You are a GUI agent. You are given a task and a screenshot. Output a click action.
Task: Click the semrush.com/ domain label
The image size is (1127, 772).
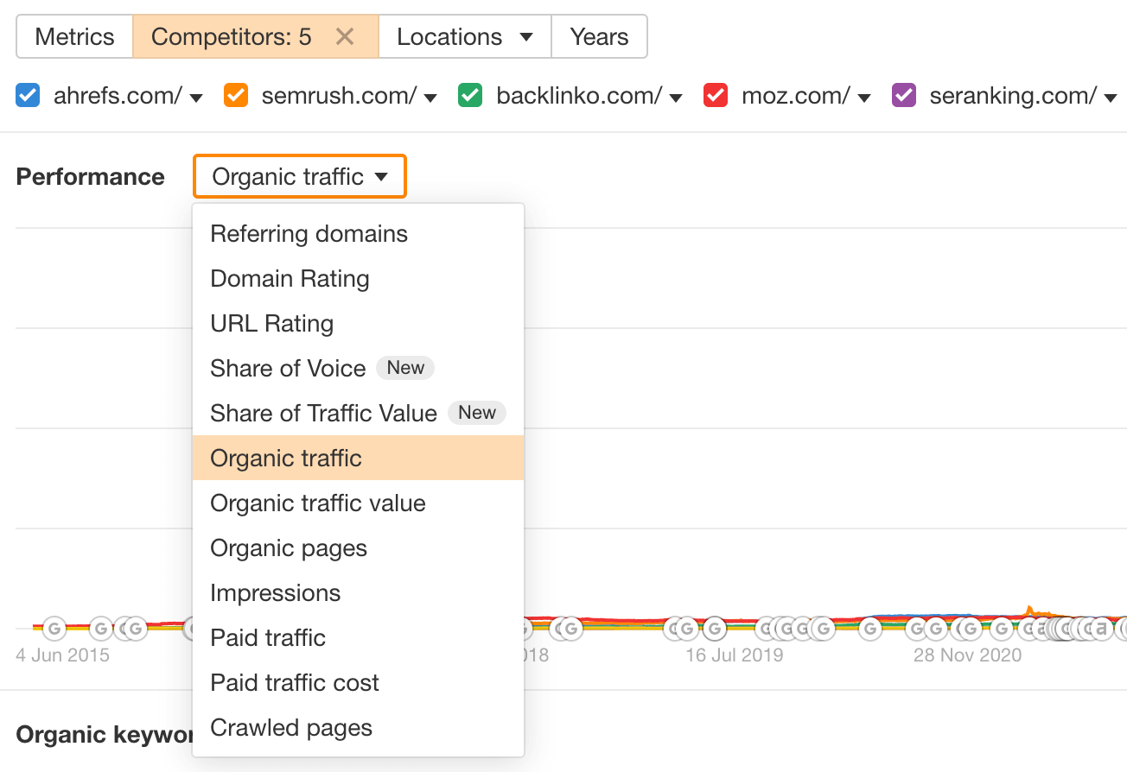click(340, 96)
